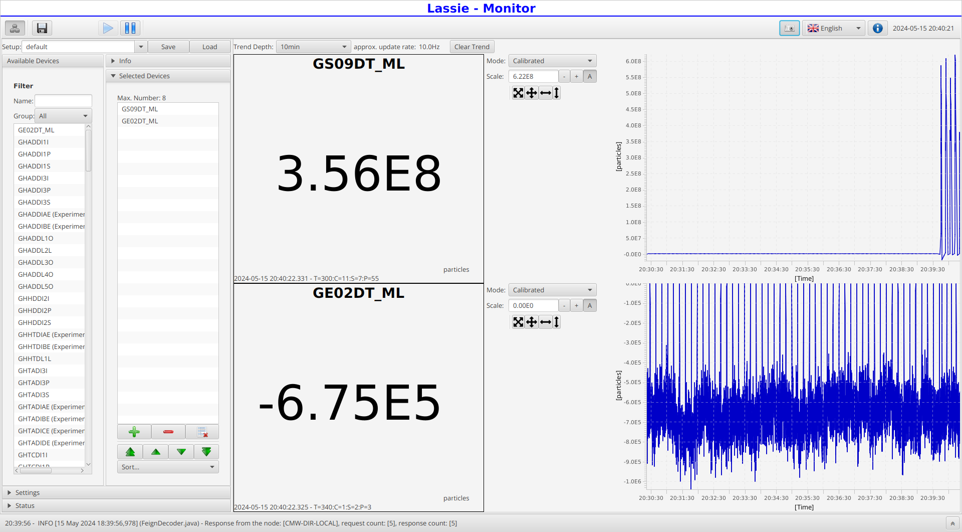Click vertical zoom icon for GE02DT_ML chart
Screen dimensions: 962x532
coord(556,322)
